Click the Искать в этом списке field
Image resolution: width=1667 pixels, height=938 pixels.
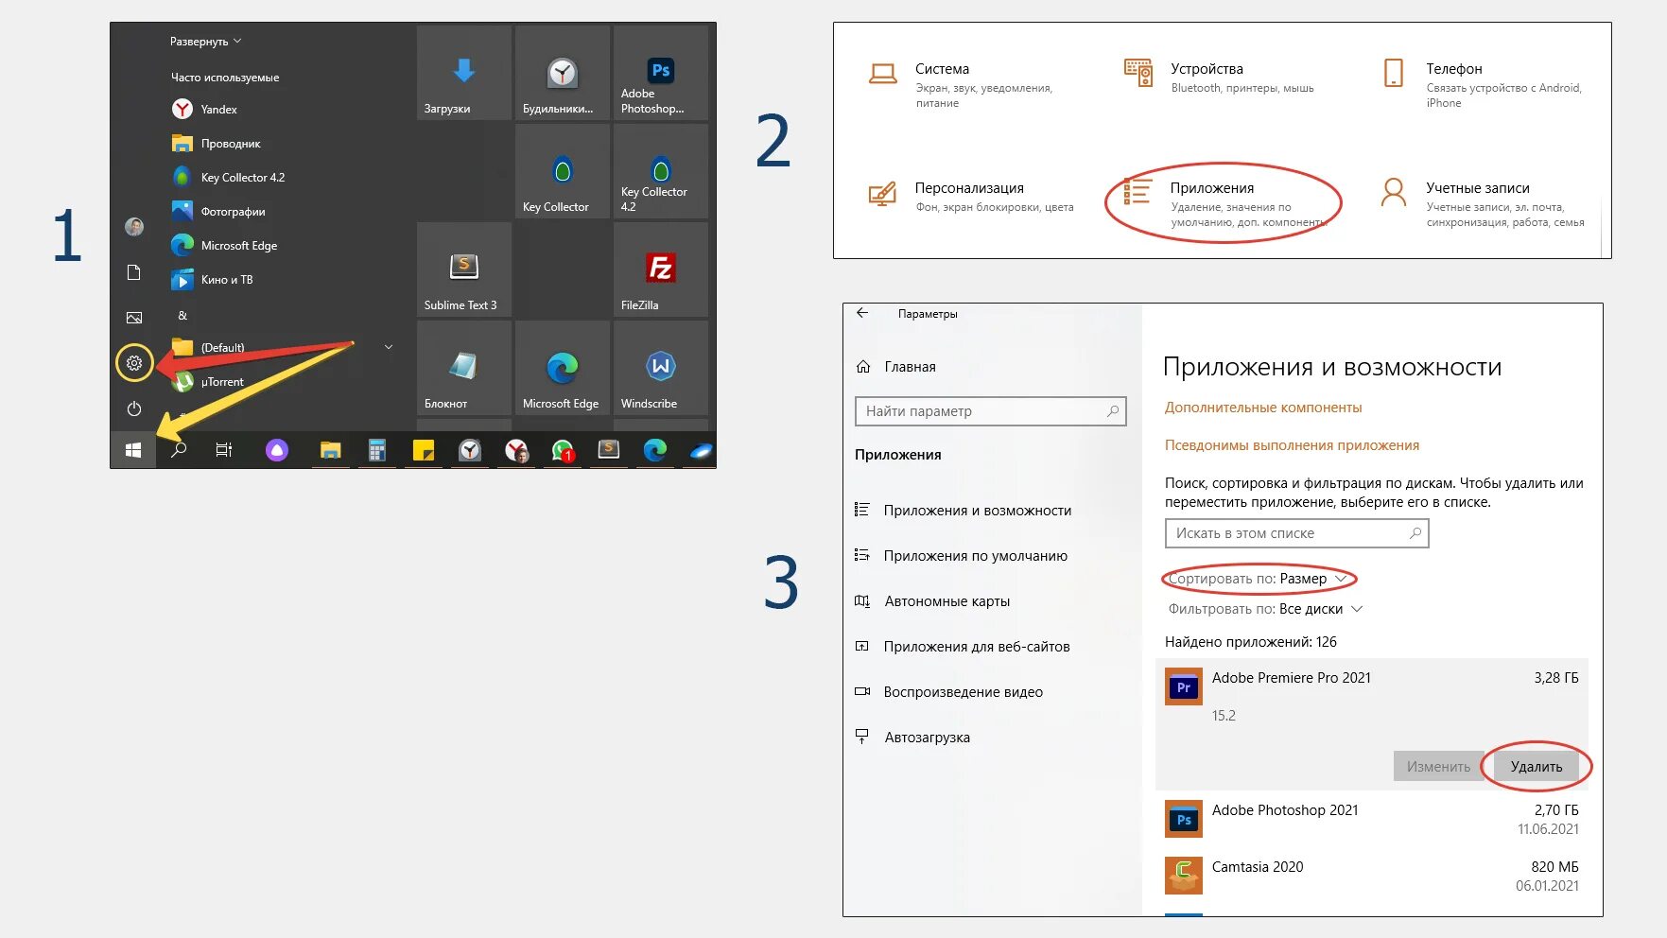(x=1296, y=533)
